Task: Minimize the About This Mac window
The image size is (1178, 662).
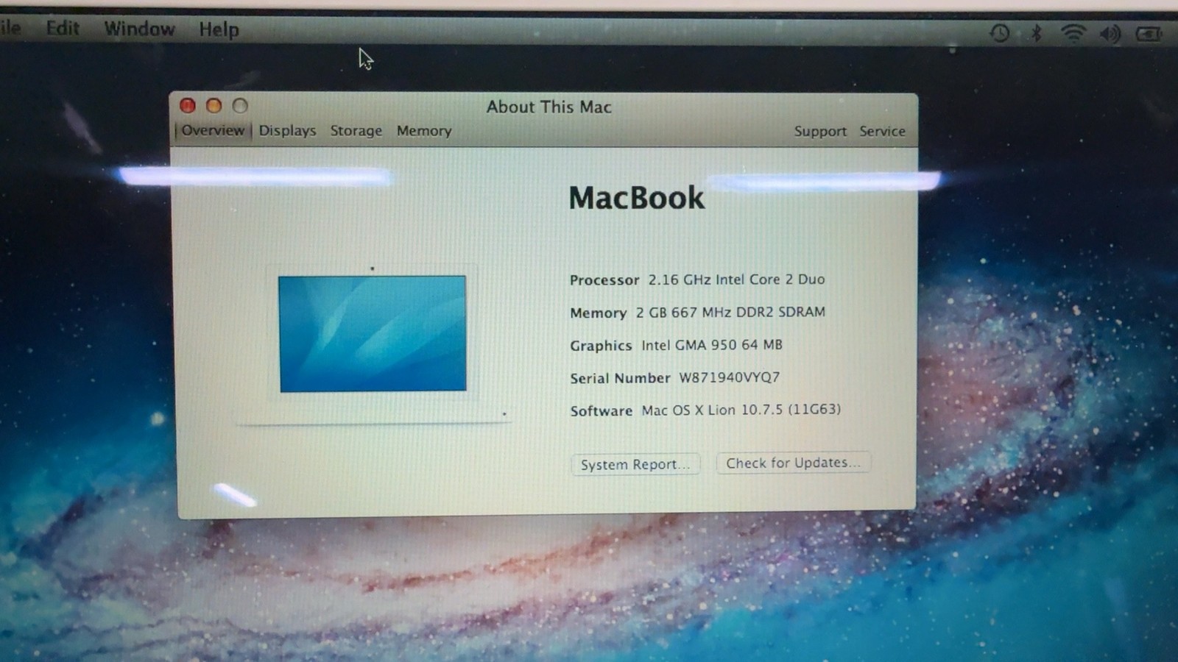Action: [214, 105]
